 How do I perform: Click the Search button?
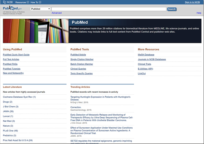[172, 9]
